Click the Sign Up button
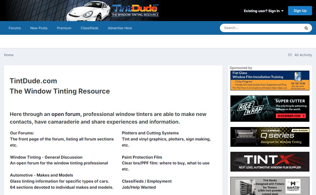Viewport: 316px width, 195px height. coord(300,11)
